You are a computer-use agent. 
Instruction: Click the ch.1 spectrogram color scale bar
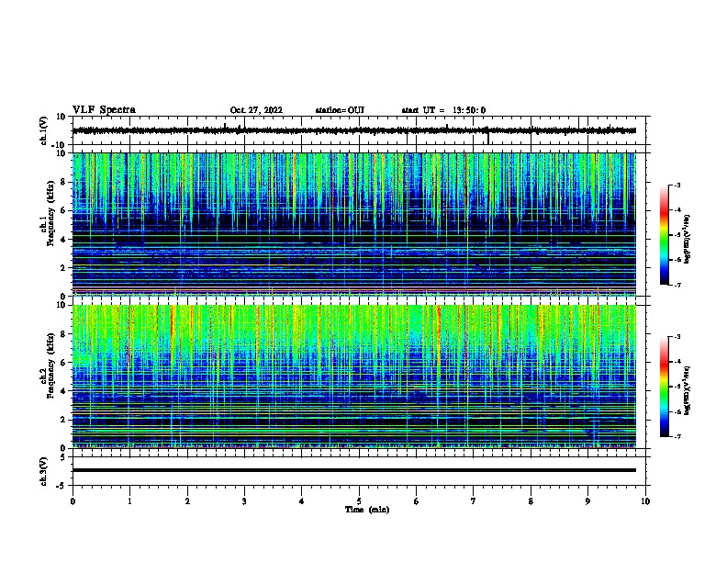[x=664, y=235]
